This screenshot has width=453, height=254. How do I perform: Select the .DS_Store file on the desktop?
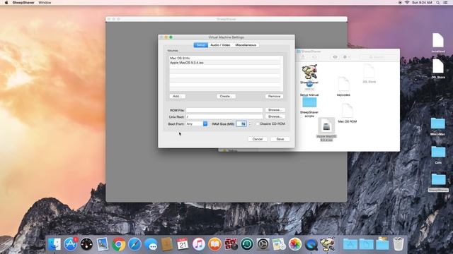(x=438, y=67)
